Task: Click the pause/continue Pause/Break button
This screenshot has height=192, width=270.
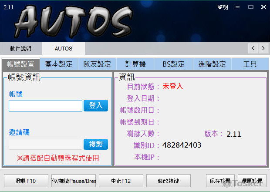Action: point(74,181)
